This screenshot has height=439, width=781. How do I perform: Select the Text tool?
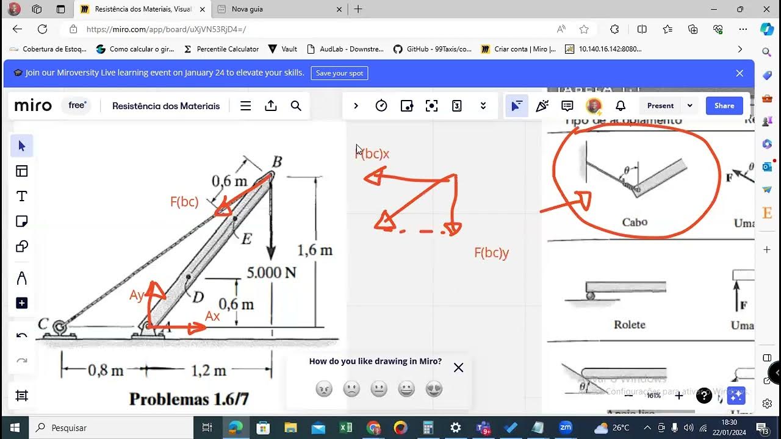coord(22,196)
